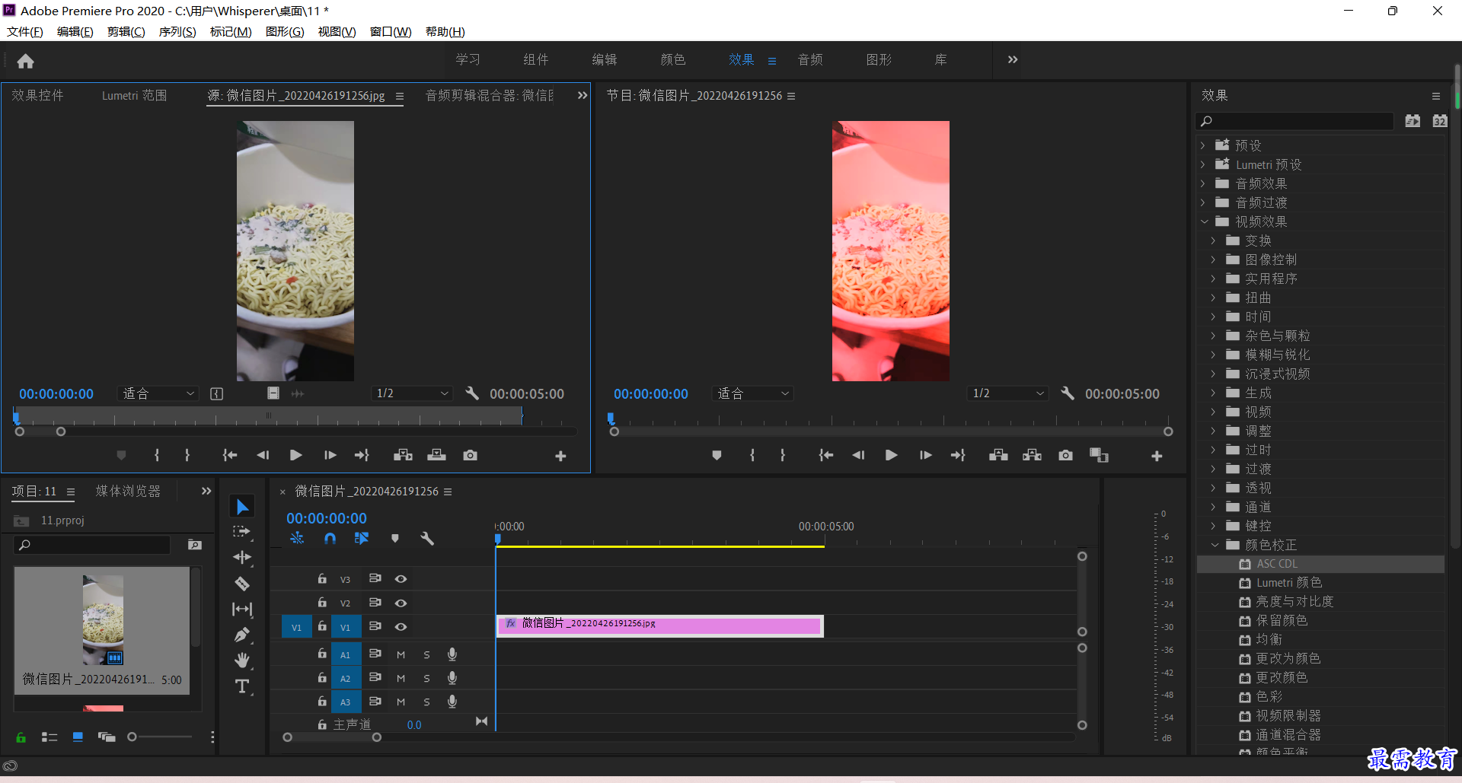Screen dimensions: 1462x783
Task: Play the Source monitor clip
Action: point(295,455)
